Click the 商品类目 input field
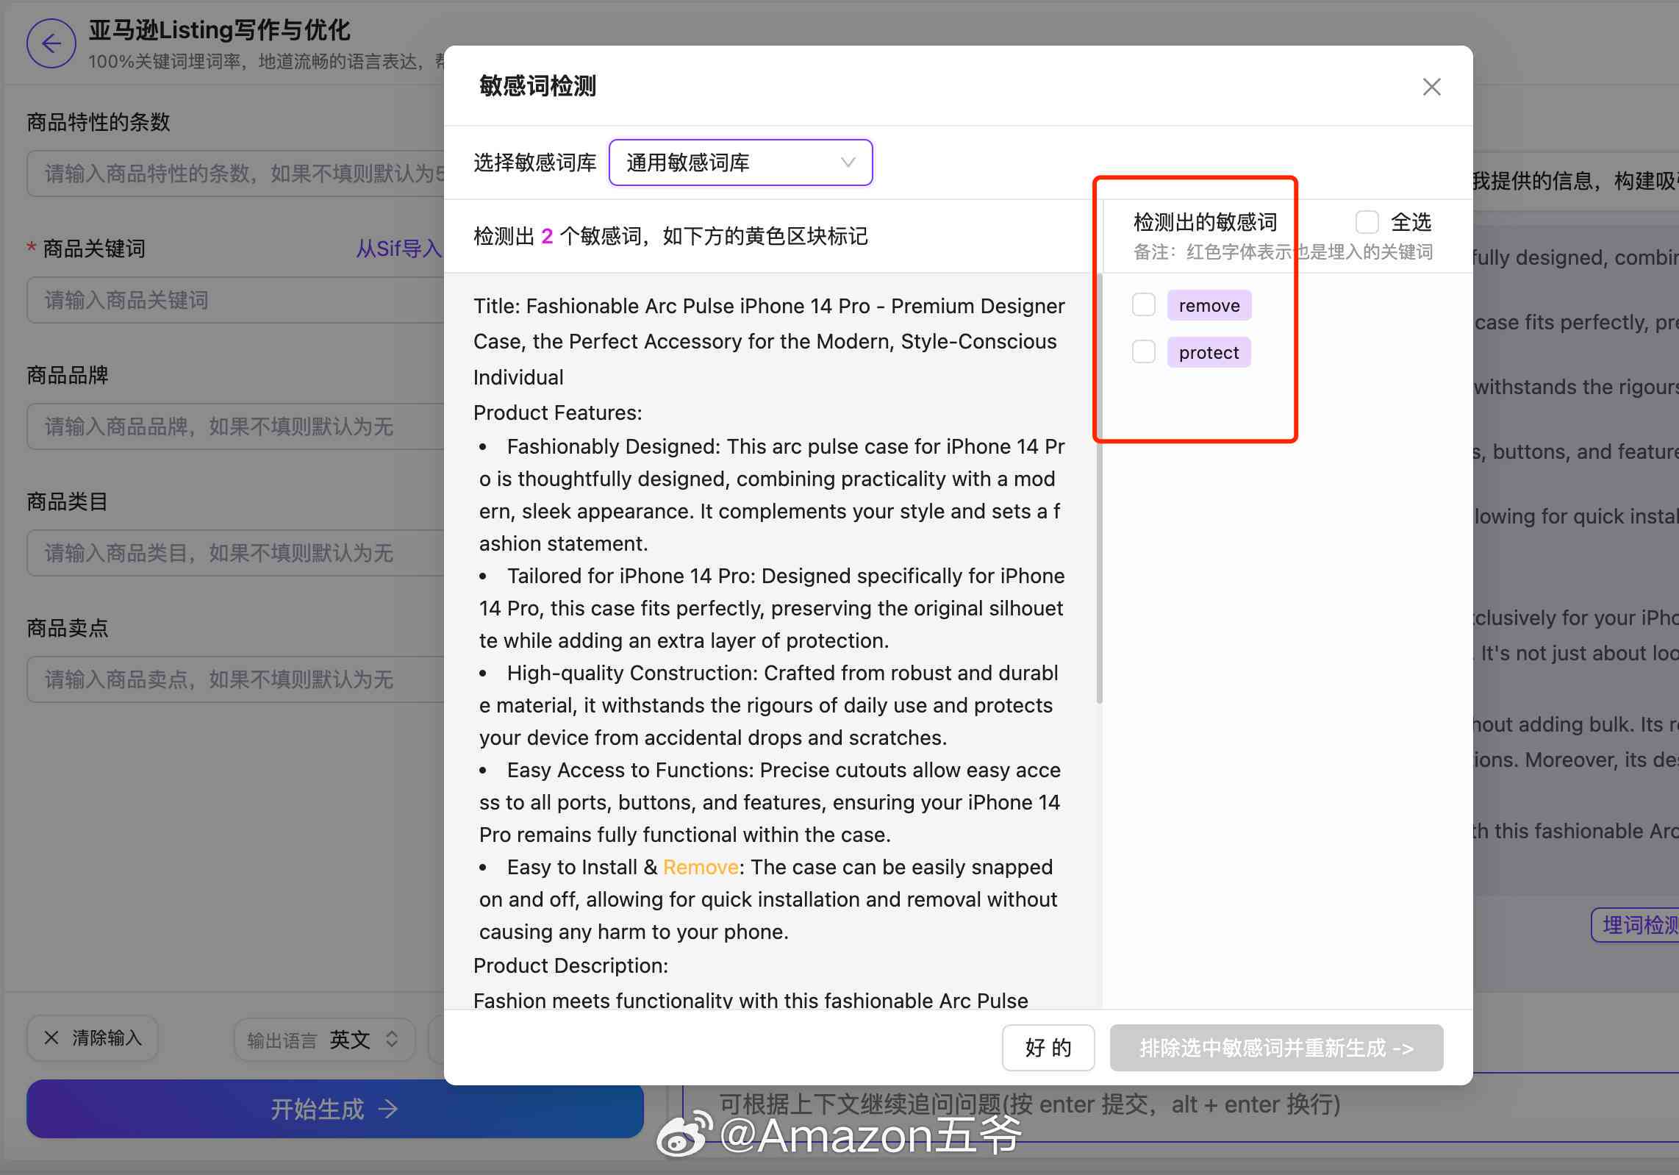Viewport: 1679px width, 1175px height. point(236,553)
